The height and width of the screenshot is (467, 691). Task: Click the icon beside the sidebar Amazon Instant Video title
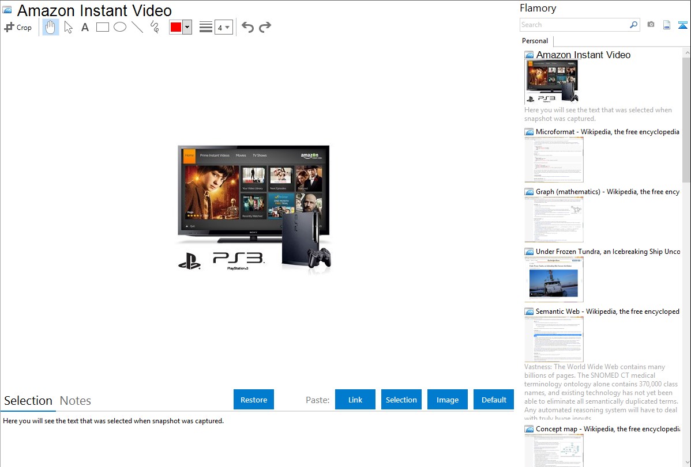(x=529, y=55)
